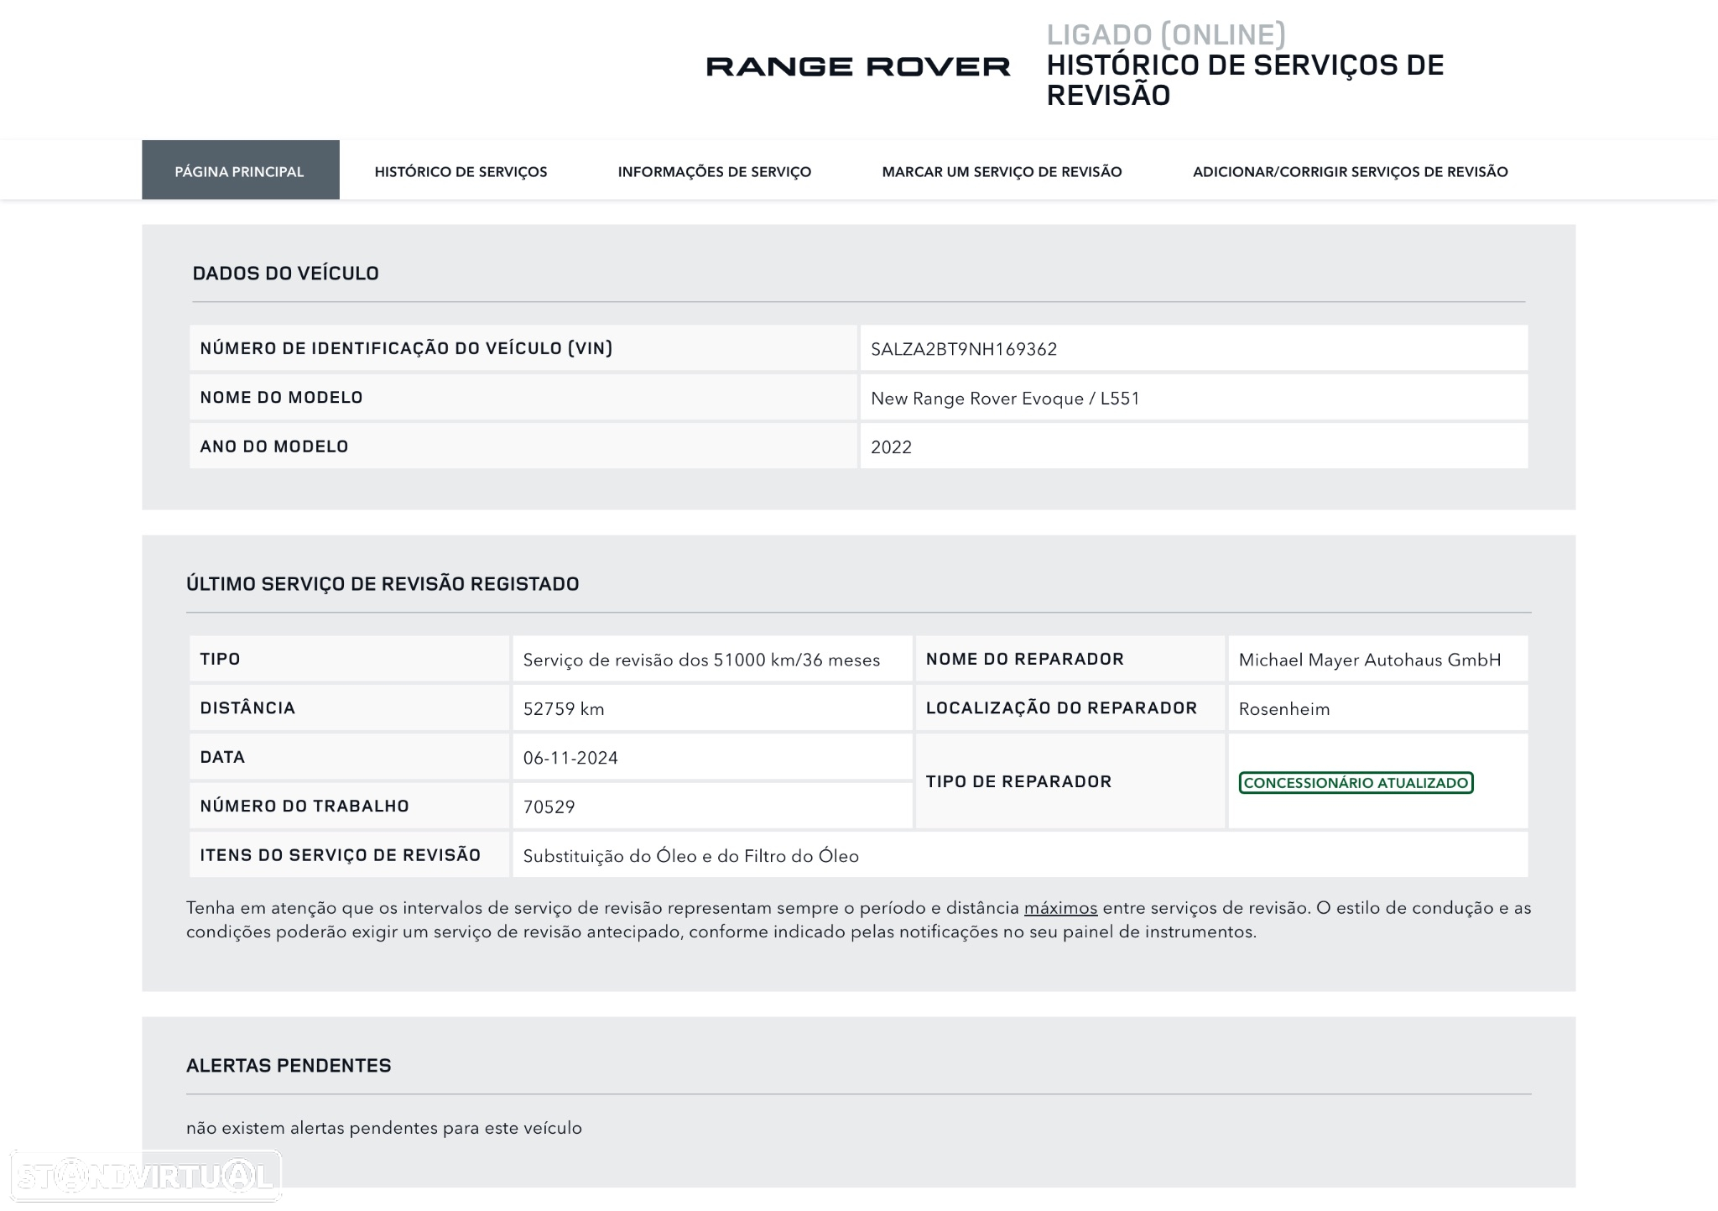The image size is (1718, 1211).
Task: Open the Página Principal tab
Action: coord(241,170)
